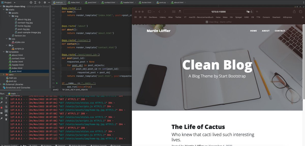
Task: Click translate icon in Safari address bar
Action: tap(248, 12)
